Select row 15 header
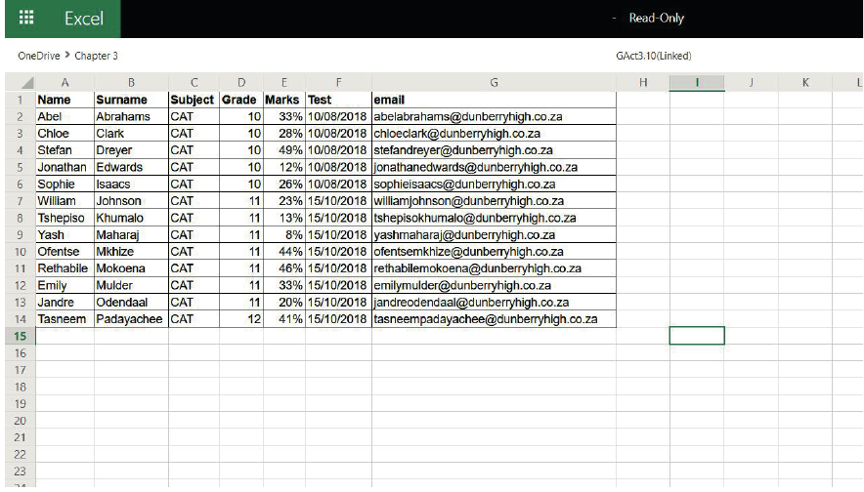Image resolution: width=864 pixels, height=492 pixels. coord(21,336)
